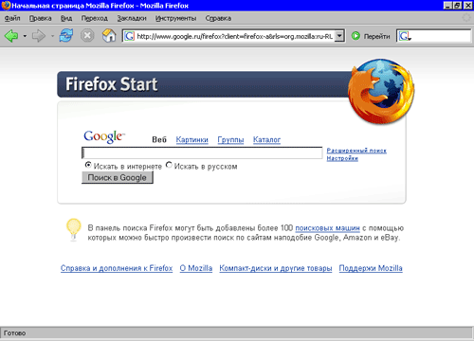Screen dimensions: 474x341
Task: Click the Поиск в Google button
Action: [x=118, y=177]
